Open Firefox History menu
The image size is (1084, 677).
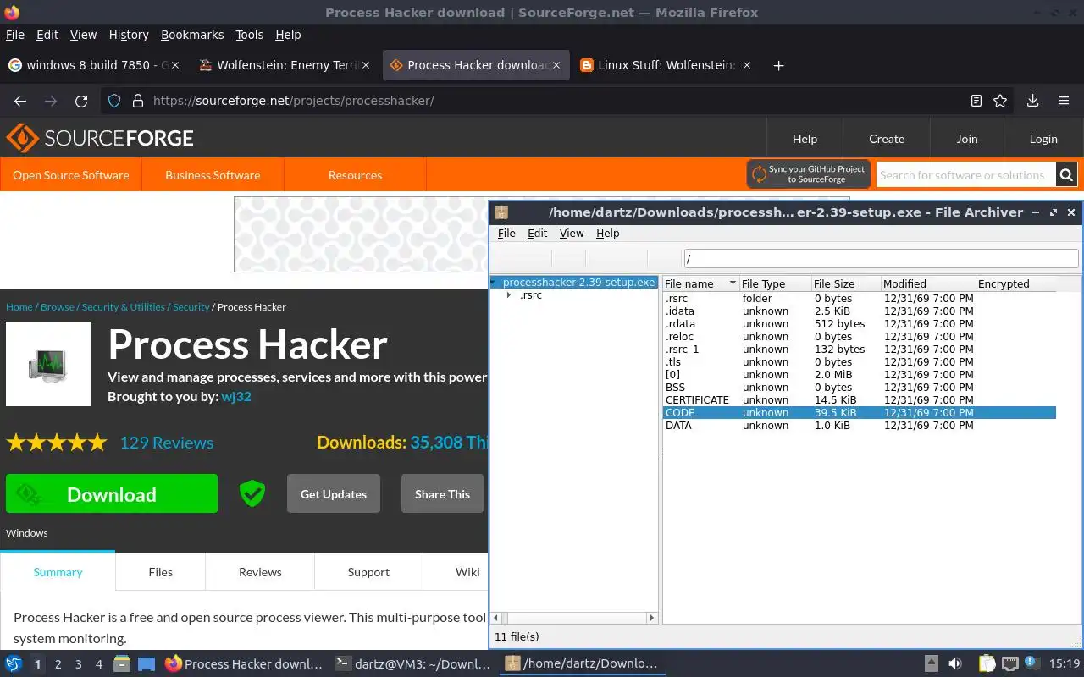click(129, 35)
